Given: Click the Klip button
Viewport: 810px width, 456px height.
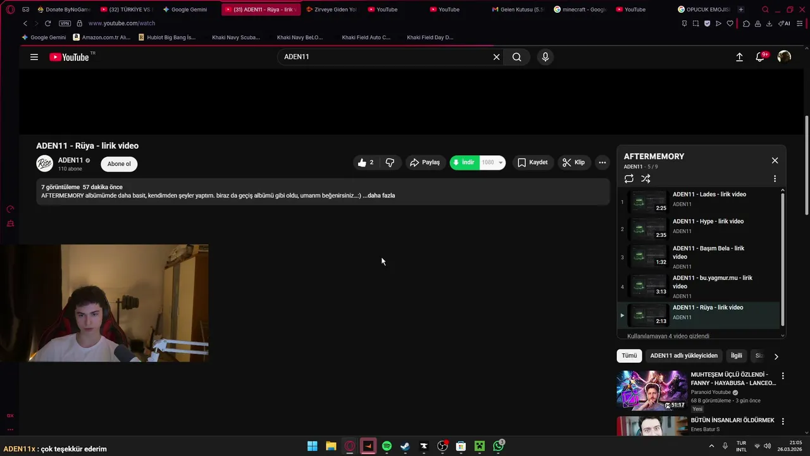Looking at the screenshot, I should 573,163.
